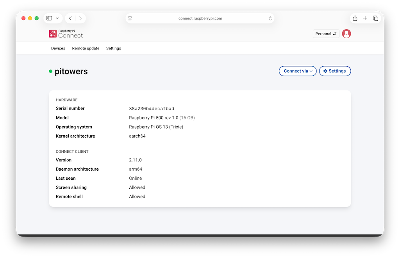Open the Remote update tab

point(86,48)
